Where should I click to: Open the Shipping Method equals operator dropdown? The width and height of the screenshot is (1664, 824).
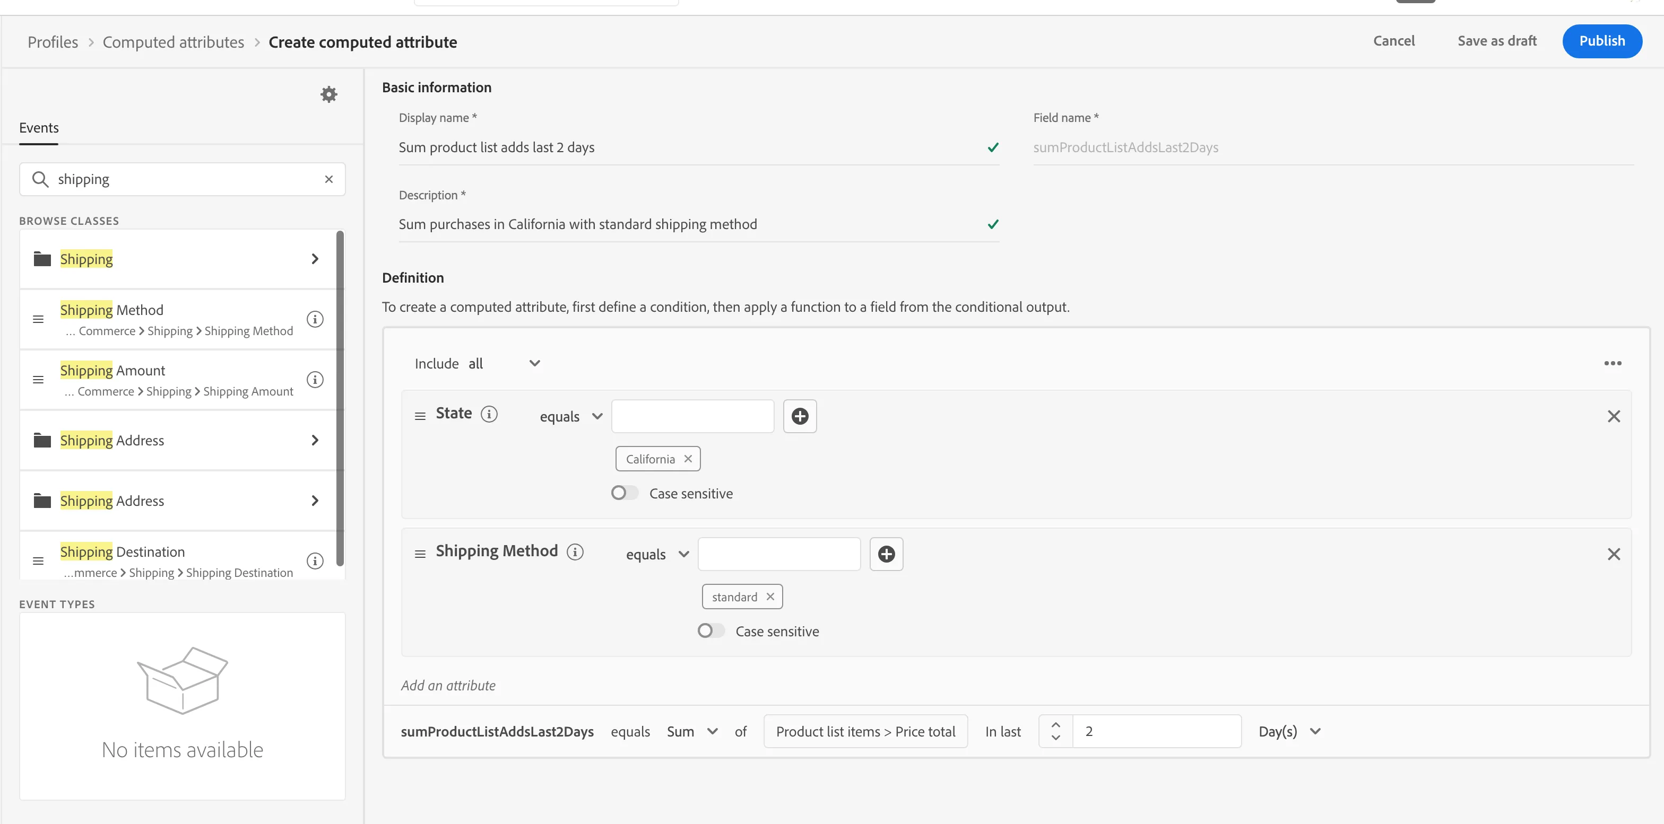657,554
